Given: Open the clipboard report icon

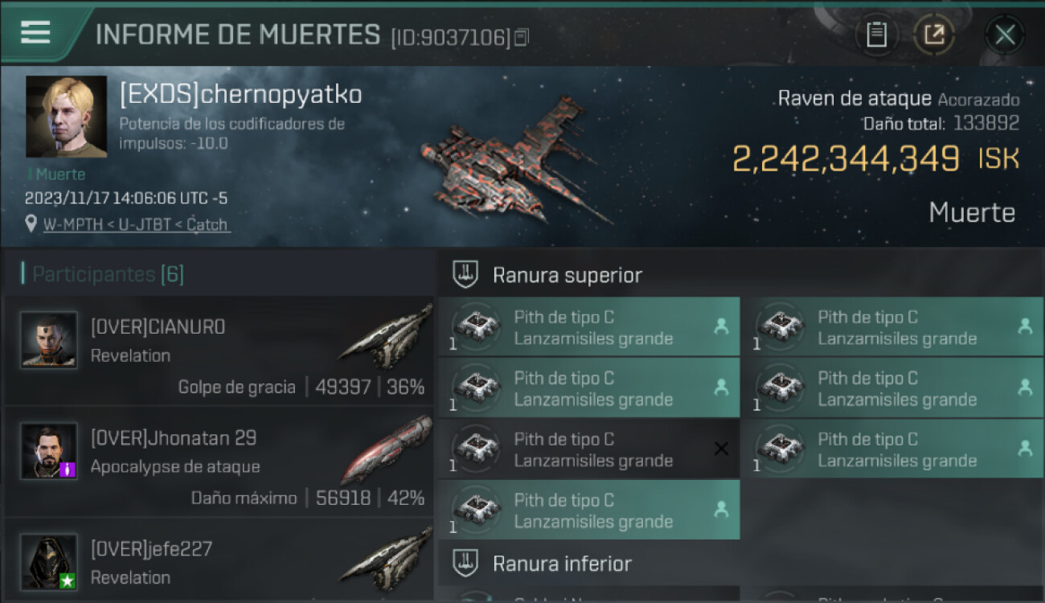Looking at the screenshot, I should [x=876, y=35].
